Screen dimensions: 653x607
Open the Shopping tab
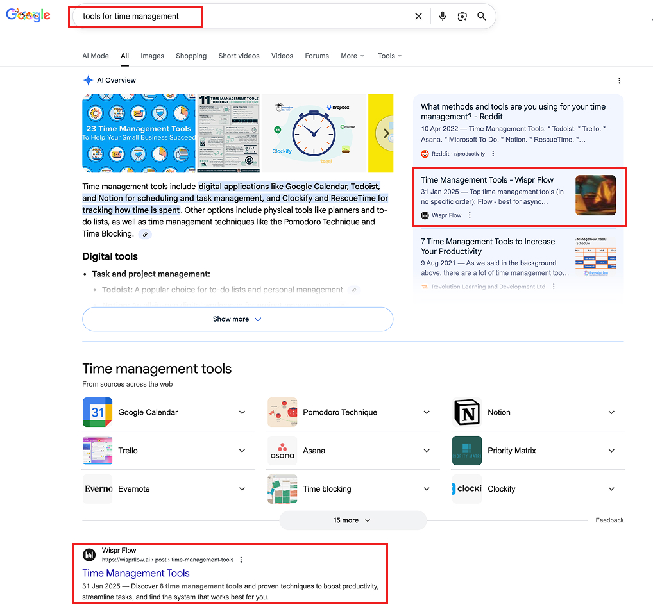pyautogui.click(x=191, y=56)
